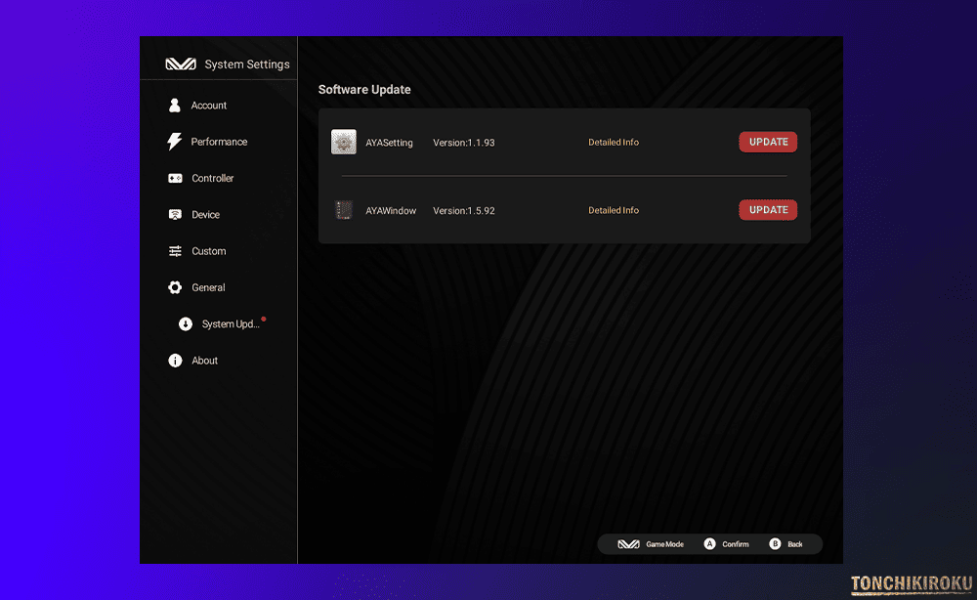Viewport: 977px width, 600px height.
Task: Click the Controller gamepad icon
Action: pos(175,179)
